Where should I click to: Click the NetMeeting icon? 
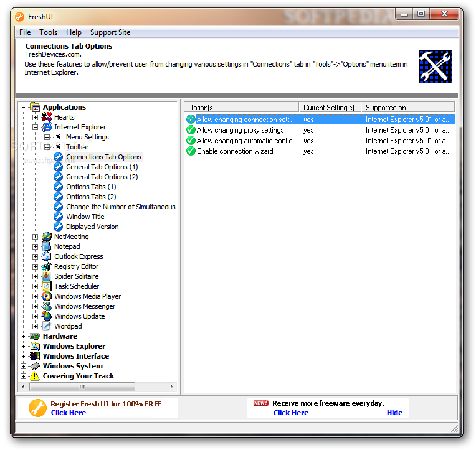(47, 237)
